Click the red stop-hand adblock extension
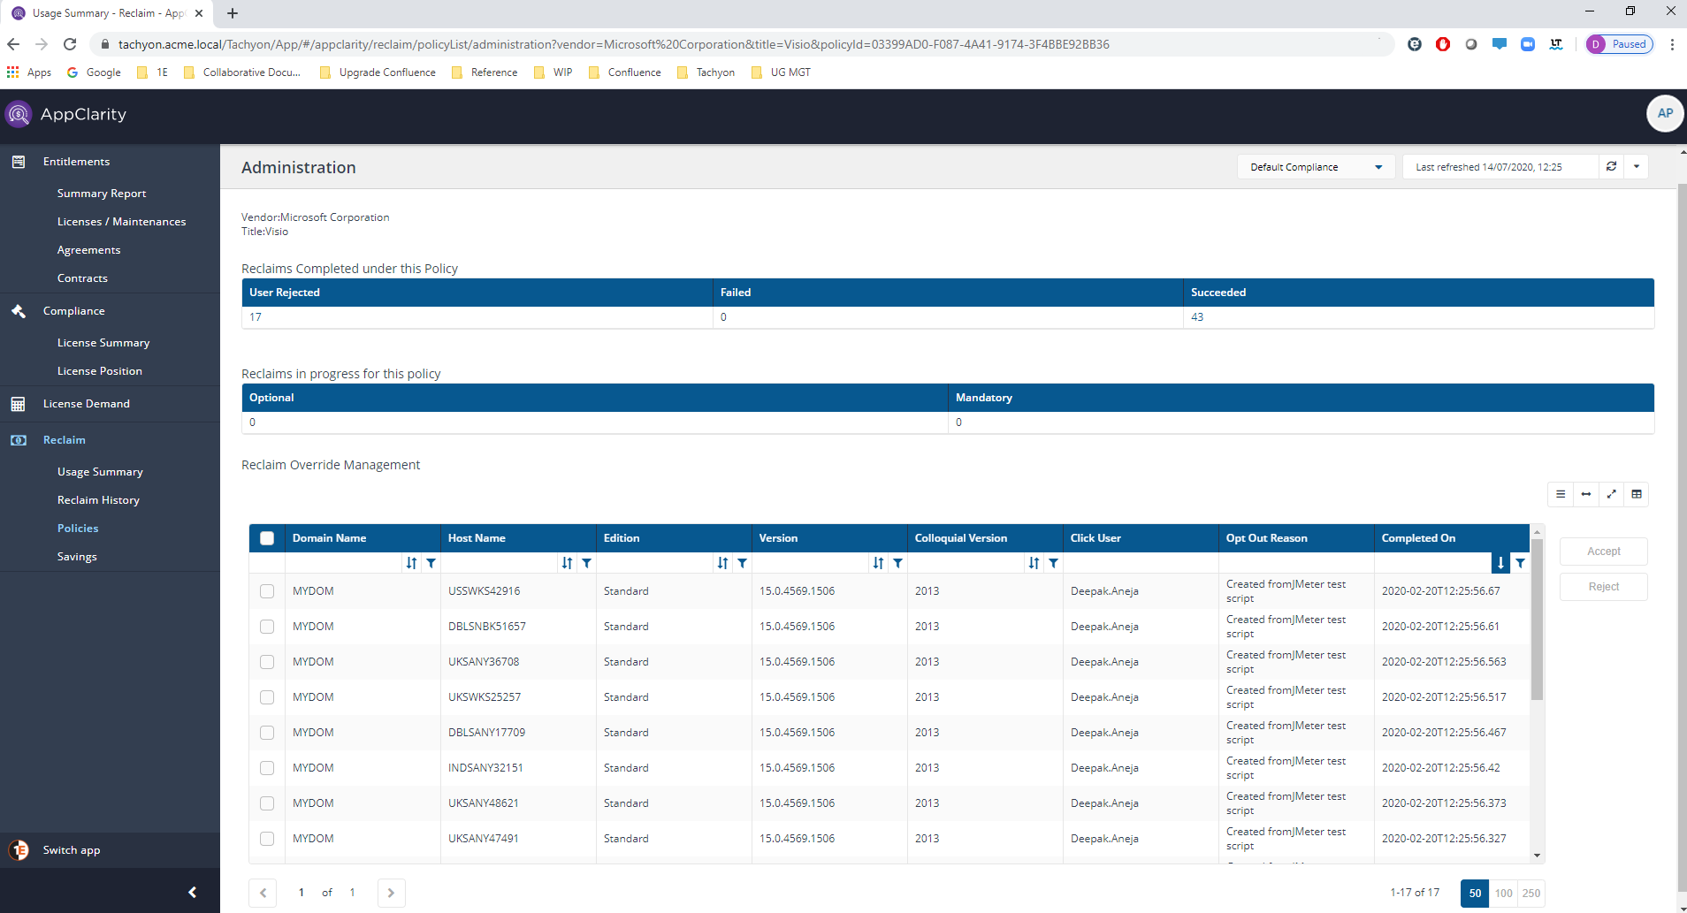Image resolution: width=1687 pixels, height=913 pixels. pos(1443,44)
